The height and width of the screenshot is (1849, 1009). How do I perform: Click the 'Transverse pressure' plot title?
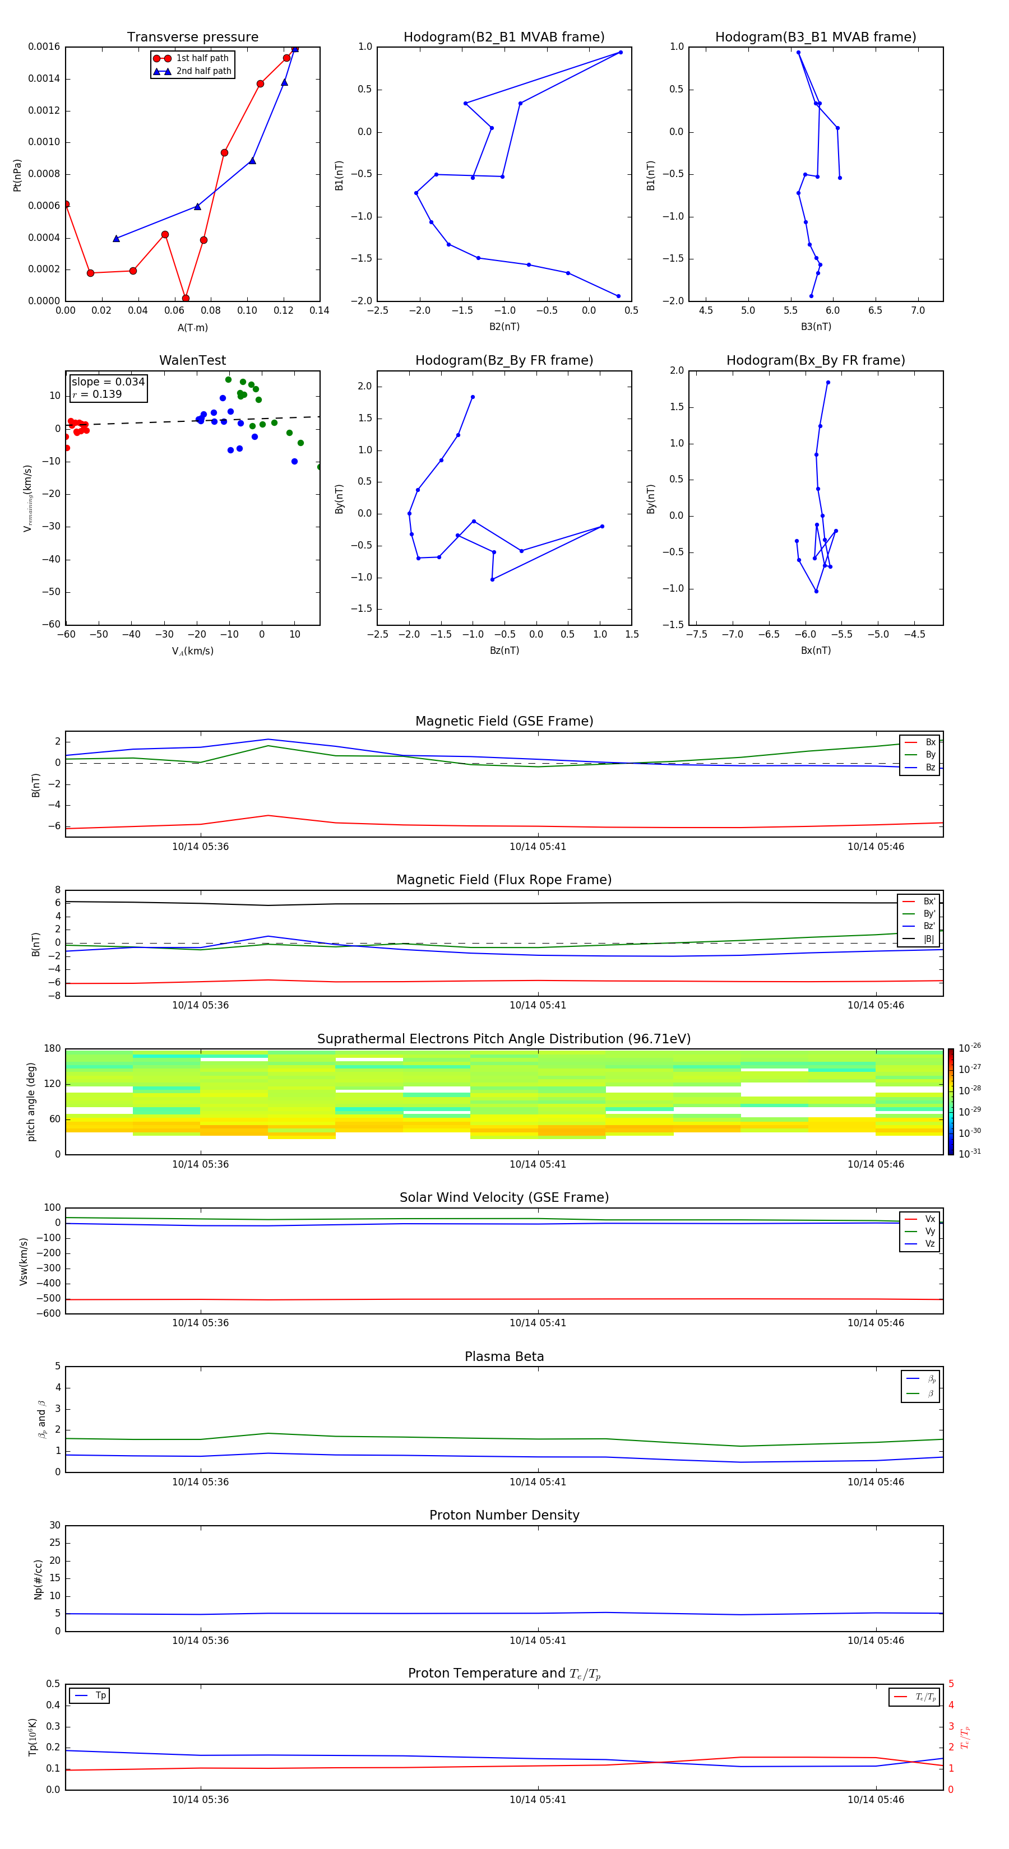(x=192, y=38)
